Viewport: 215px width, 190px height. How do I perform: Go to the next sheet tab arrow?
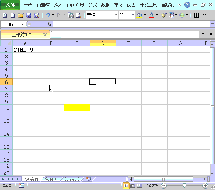coord(13,179)
